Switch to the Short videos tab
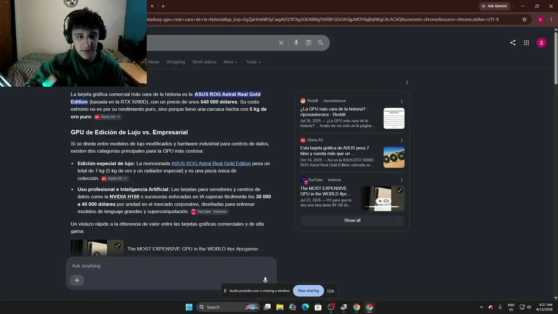Viewport: 558px width, 314px height. 204,62
